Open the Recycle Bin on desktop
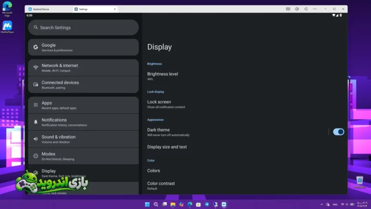 click(359, 182)
